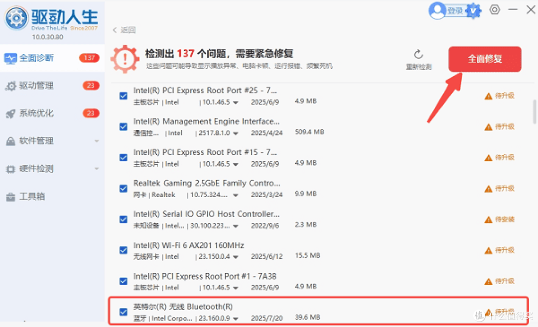Click 待升级 for PCI Express Root Port #25

coord(505,96)
